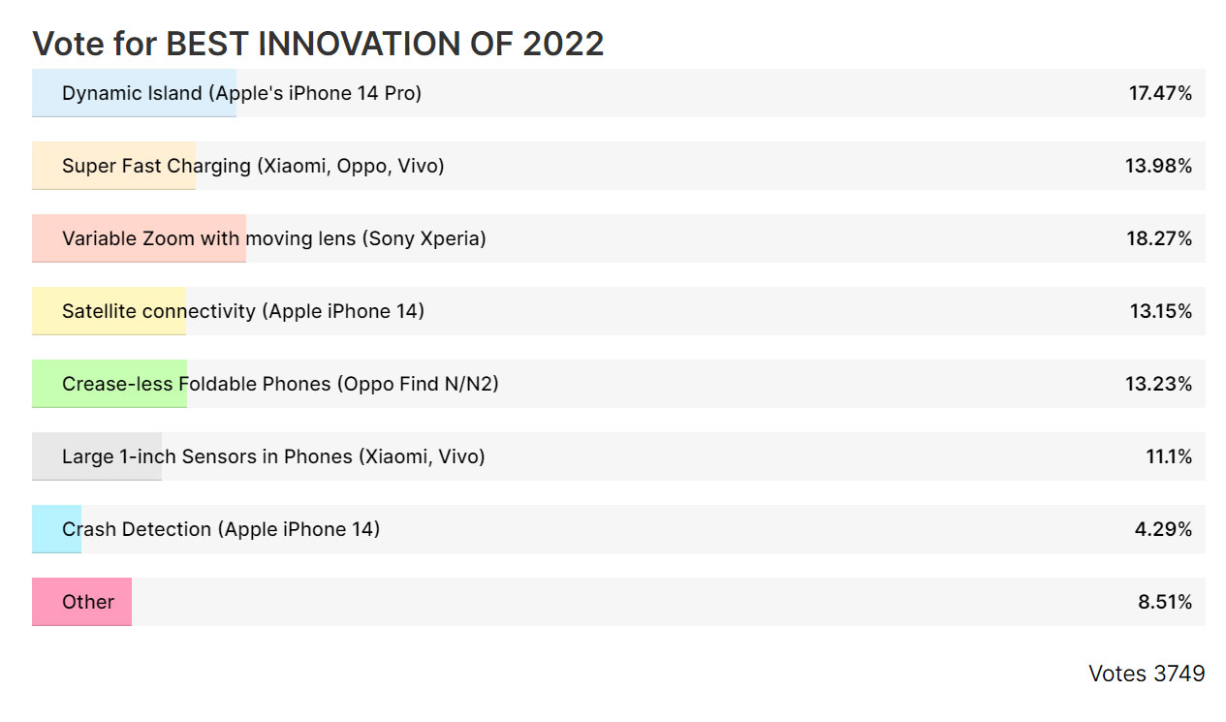Select the Dynamic Island poll option

[x=618, y=93]
